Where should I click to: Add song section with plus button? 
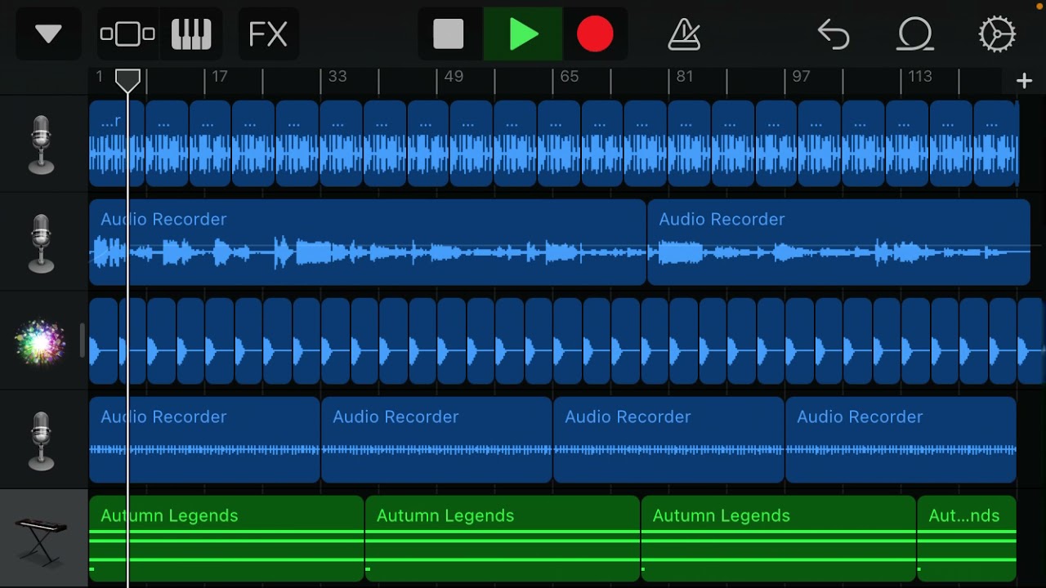(1024, 80)
